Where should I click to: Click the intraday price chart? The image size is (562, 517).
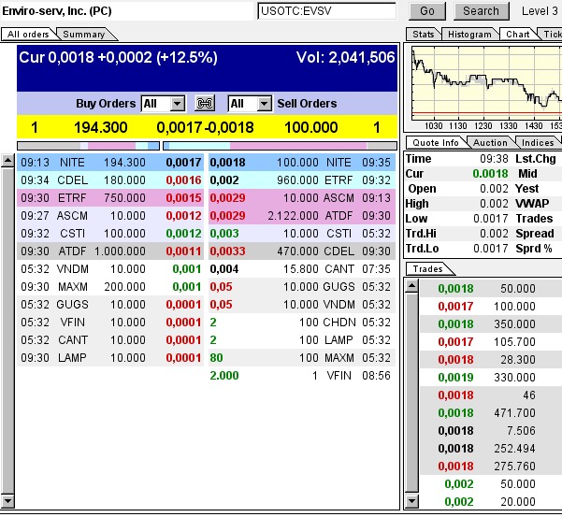point(487,83)
